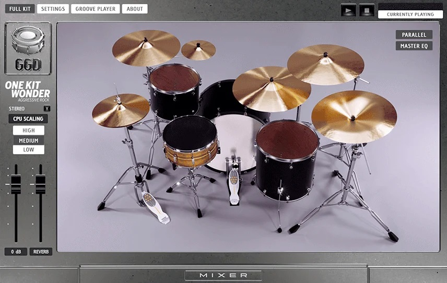The image size is (447, 283).
Task: Click the Reverb fader handle
Action: tap(40, 185)
